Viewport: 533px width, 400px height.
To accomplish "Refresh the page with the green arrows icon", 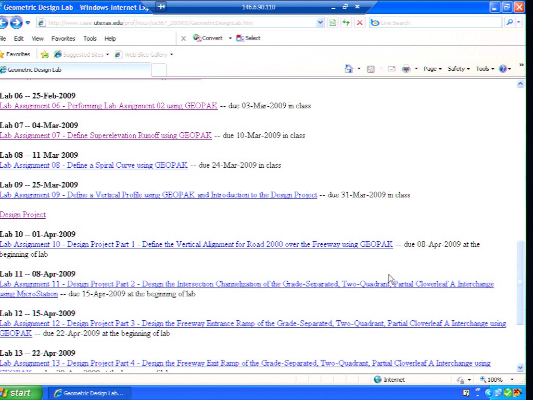I will tap(346, 23).
